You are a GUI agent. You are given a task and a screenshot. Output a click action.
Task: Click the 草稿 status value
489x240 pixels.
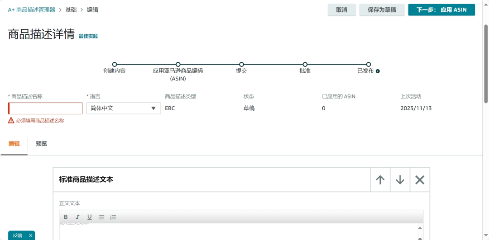pyautogui.click(x=249, y=108)
